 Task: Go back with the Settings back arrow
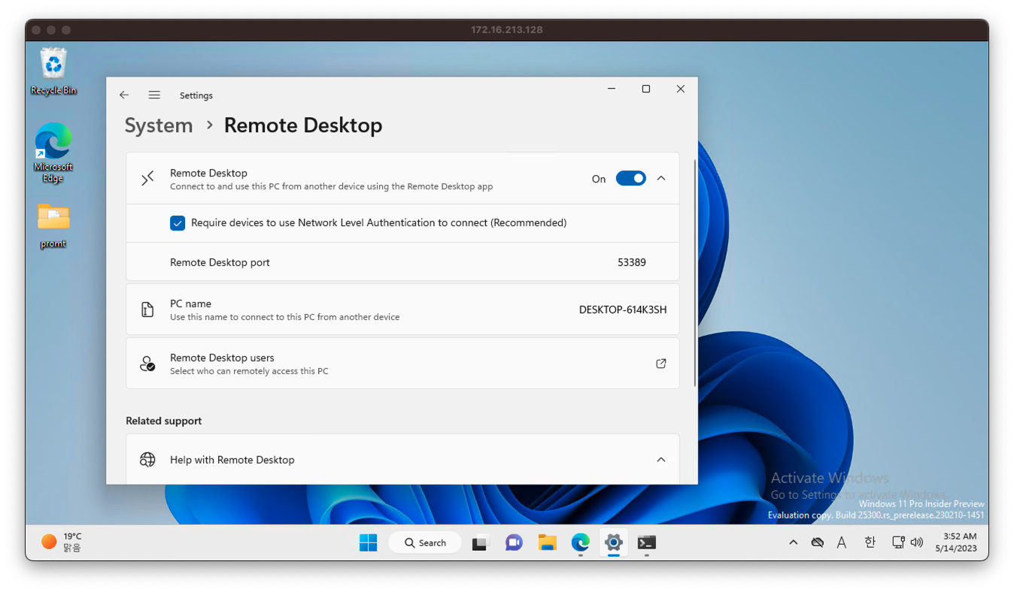tap(124, 95)
